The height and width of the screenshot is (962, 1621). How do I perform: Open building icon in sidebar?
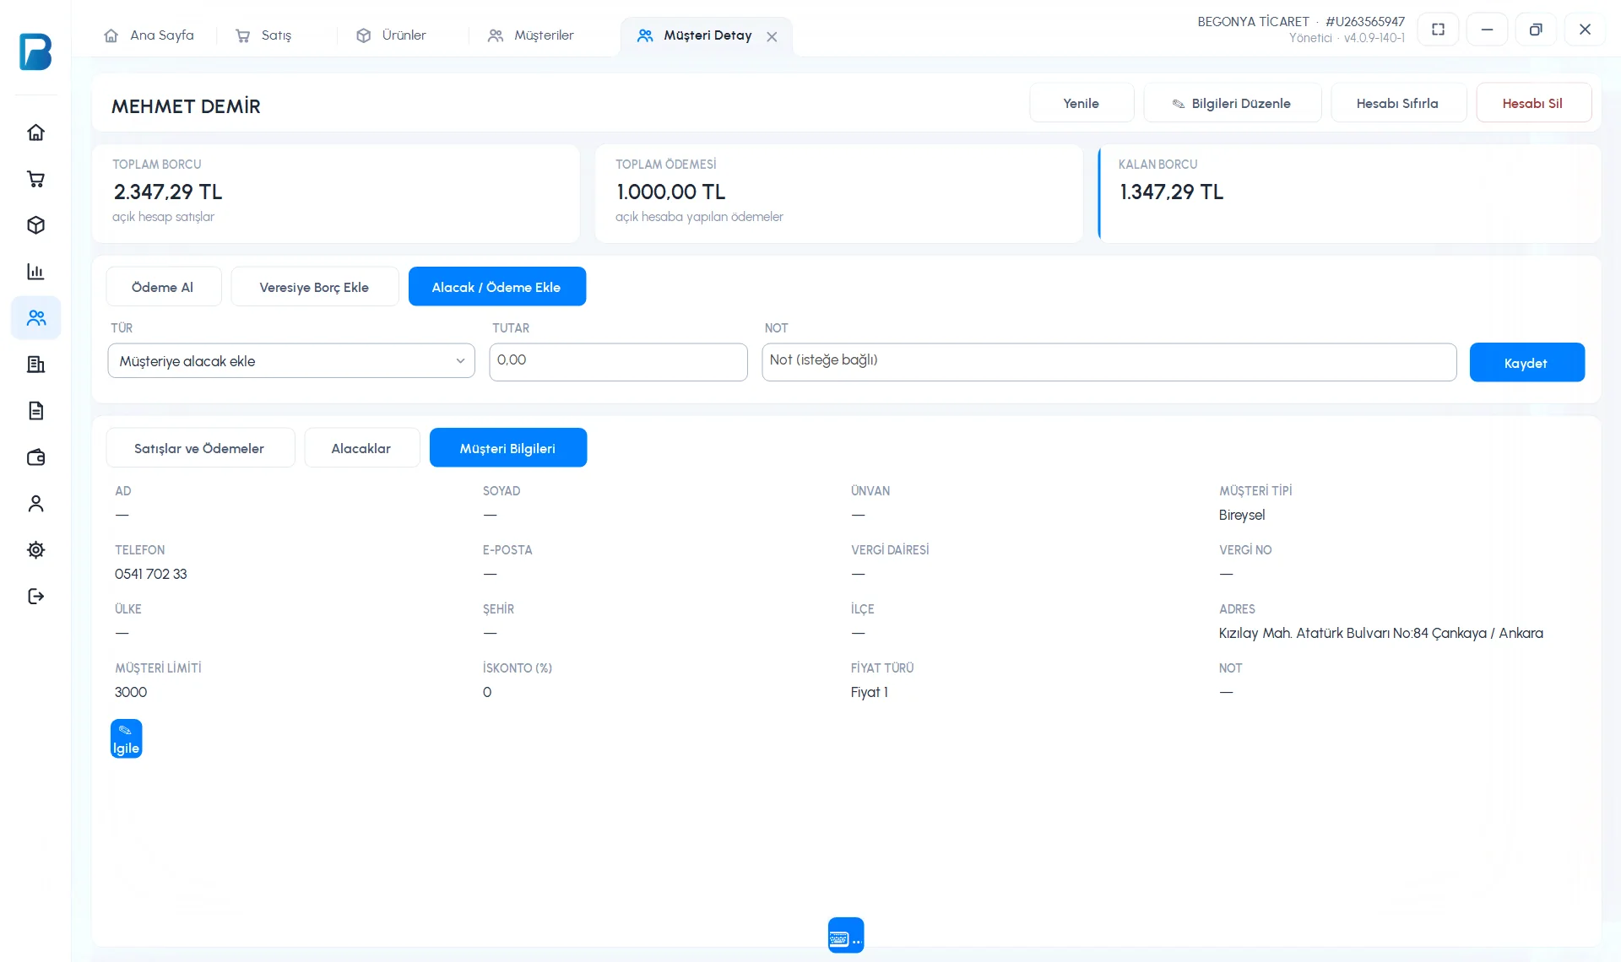tap(35, 365)
